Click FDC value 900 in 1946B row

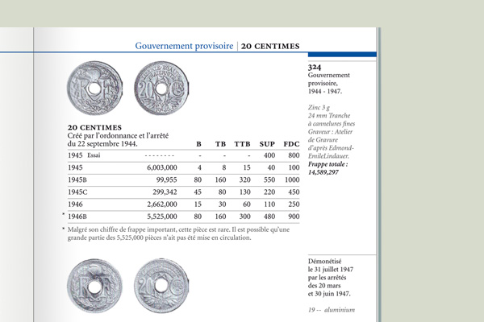[x=294, y=217]
